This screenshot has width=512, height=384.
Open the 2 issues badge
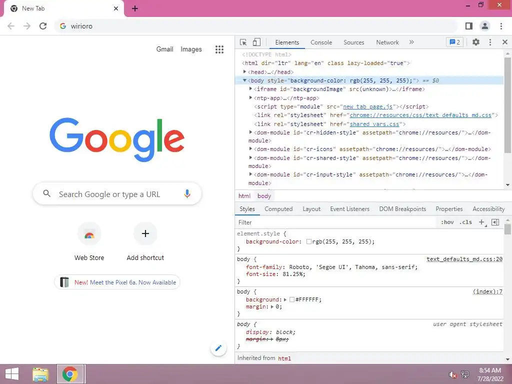coord(454,42)
